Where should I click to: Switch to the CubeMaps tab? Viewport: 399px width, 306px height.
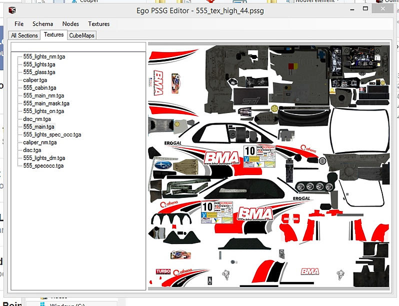click(x=81, y=35)
